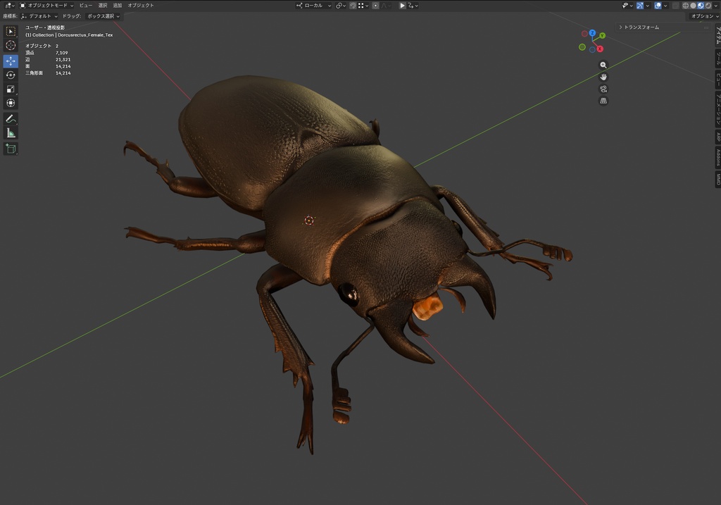Switch to wireframe shading
The height and width of the screenshot is (505, 721).
click(x=686, y=6)
